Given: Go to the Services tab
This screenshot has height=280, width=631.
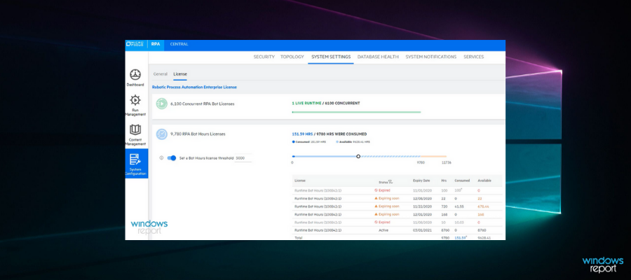Looking at the screenshot, I should point(473,57).
